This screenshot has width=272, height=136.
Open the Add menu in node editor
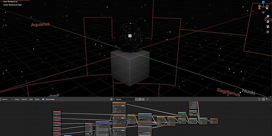point(31,99)
